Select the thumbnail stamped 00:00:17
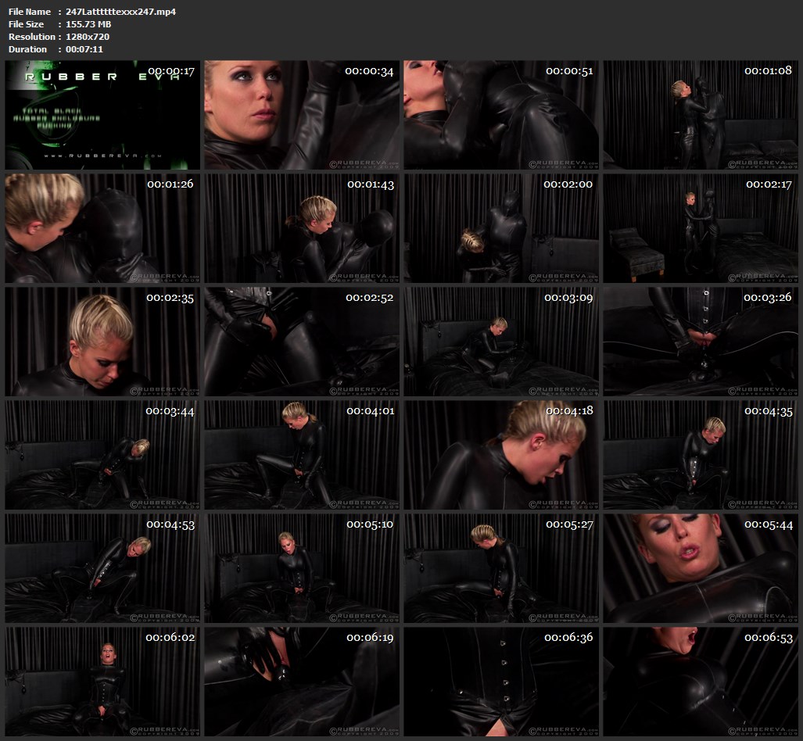The height and width of the screenshot is (741, 803). [x=102, y=115]
